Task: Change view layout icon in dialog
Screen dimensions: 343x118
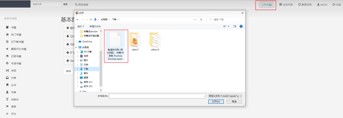Action: coord(225,26)
